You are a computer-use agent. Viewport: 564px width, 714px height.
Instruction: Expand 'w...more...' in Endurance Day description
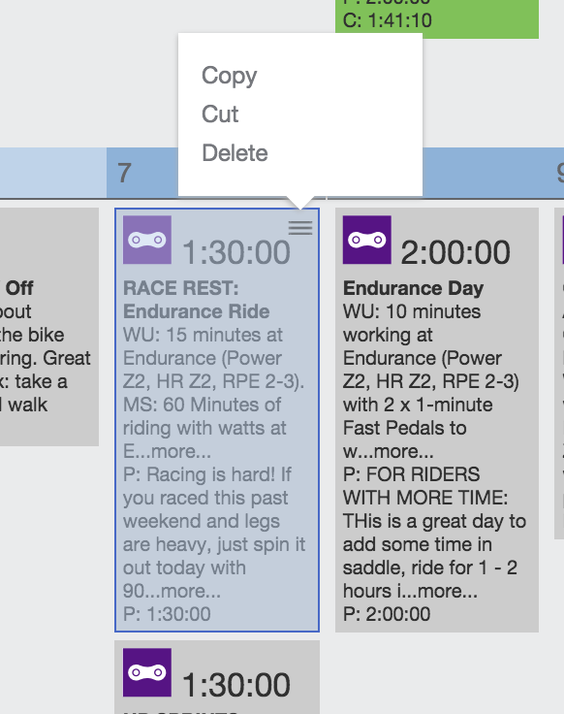[x=388, y=451]
